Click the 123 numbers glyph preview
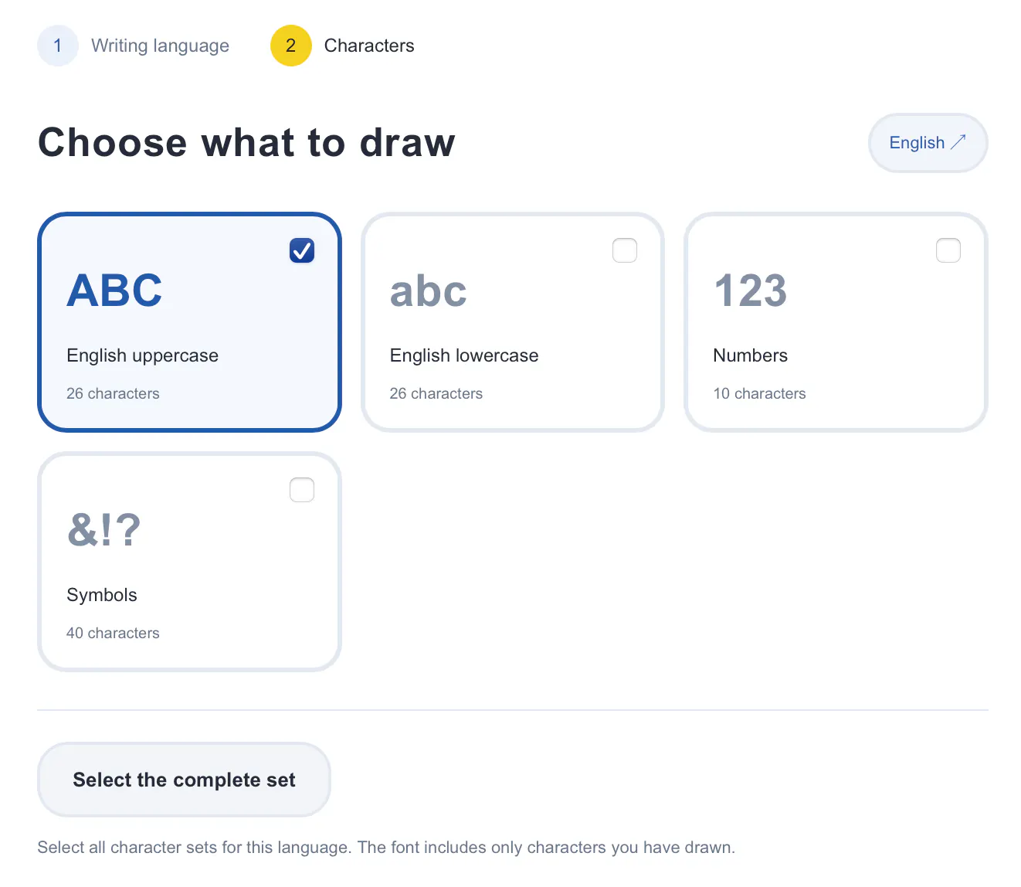This screenshot has width=1021, height=887. [x=750, y=291]
